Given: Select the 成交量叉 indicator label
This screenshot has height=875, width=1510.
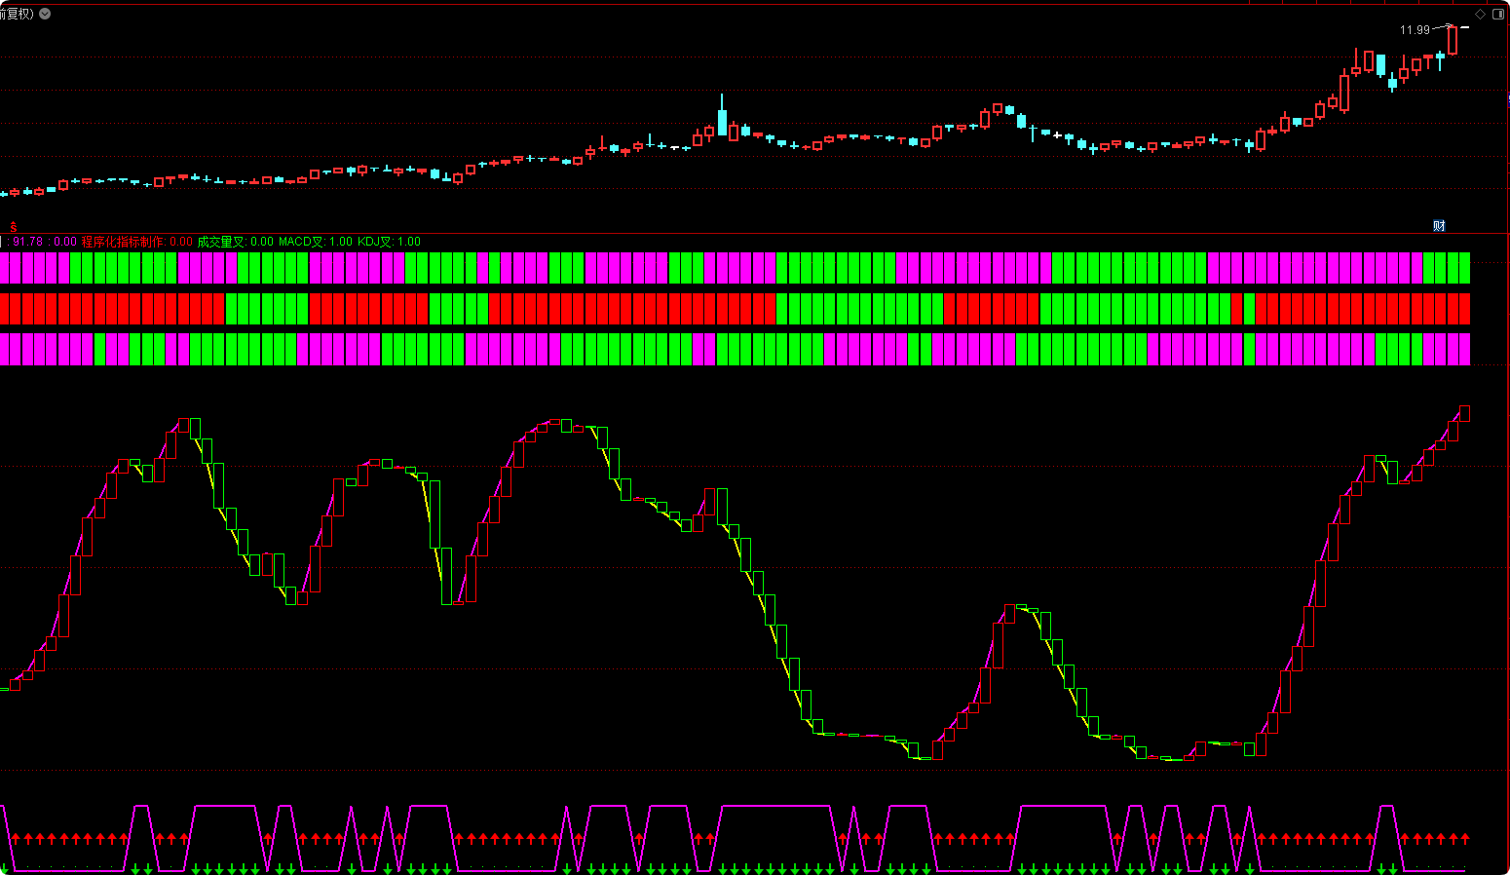Looking at the screenshot, I should tap(221, 242).
